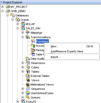Choose Add/Remove Experts Here menu entry

tap(72, 51)
